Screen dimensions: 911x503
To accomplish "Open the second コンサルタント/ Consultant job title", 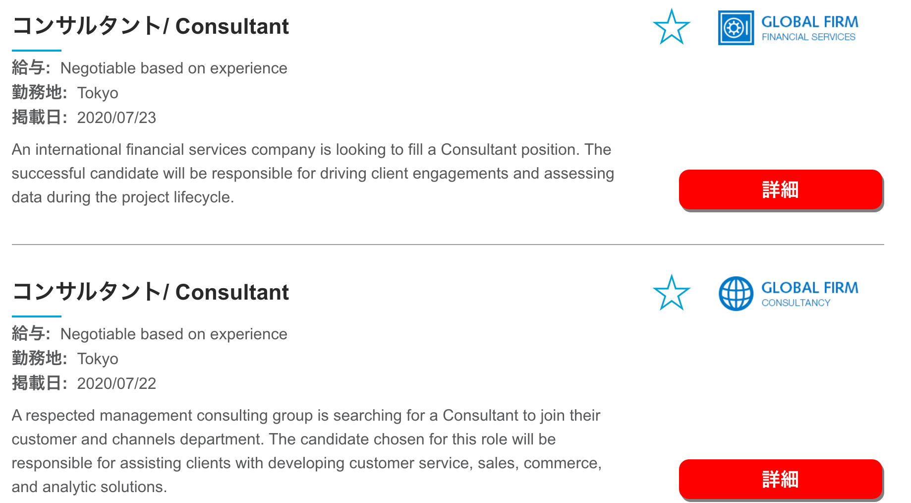I will (150, 292).
